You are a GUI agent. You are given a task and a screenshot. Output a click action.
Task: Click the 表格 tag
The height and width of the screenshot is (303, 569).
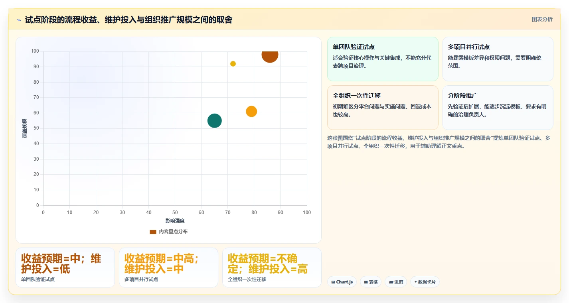[371, 282]
